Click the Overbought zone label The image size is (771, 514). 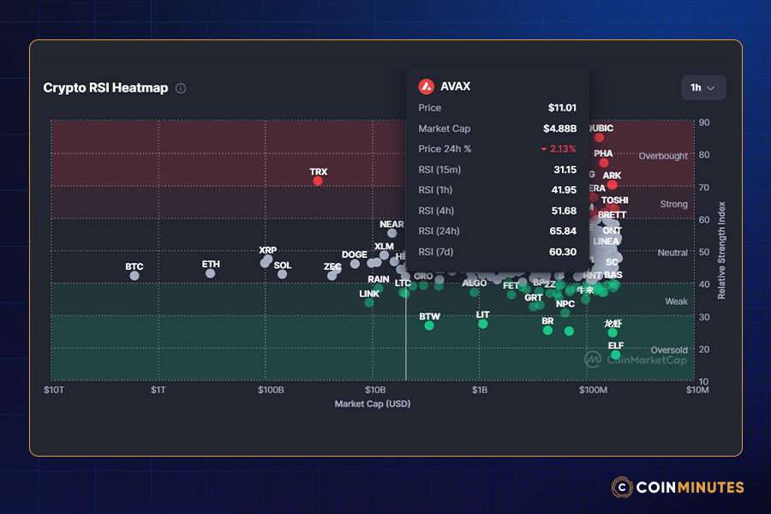[663, 157]
